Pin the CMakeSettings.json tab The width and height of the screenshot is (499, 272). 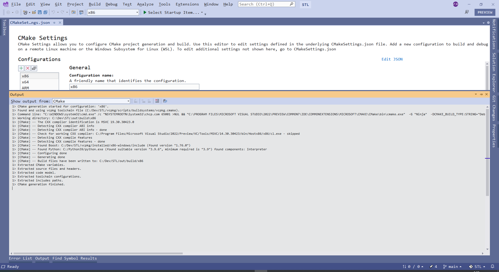click(54, 23)
